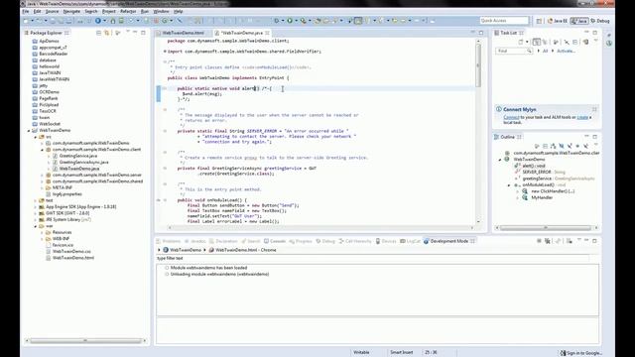Expand the war folder node

click(x=36, y=226)
